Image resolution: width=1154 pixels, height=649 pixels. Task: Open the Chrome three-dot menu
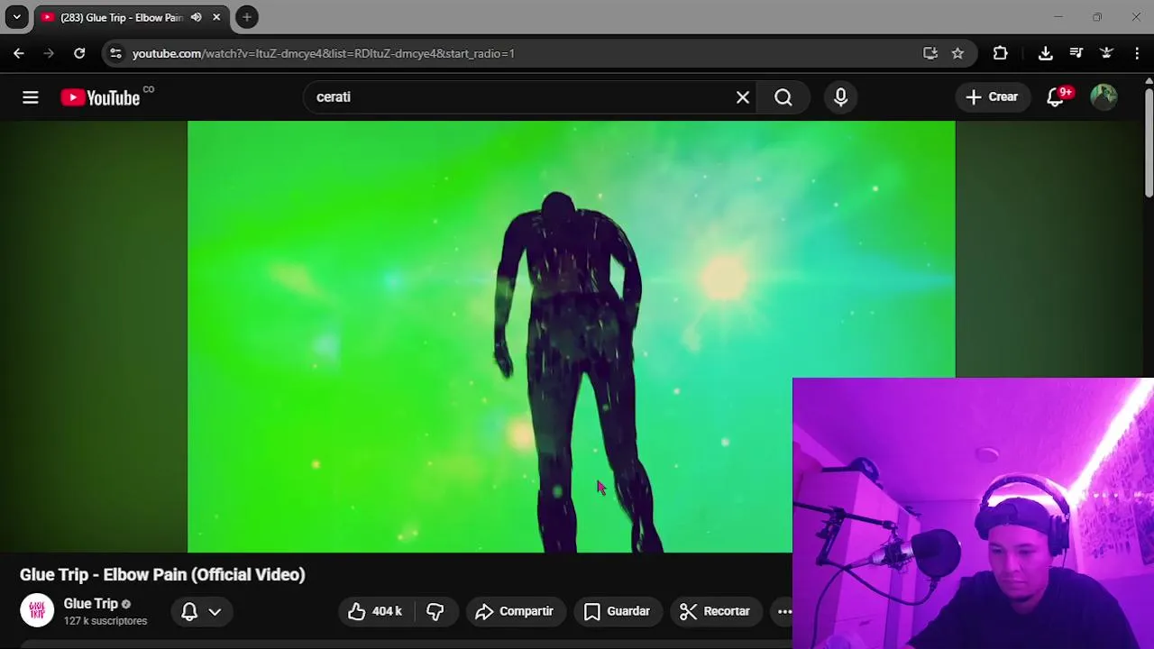pos(1138,53)
